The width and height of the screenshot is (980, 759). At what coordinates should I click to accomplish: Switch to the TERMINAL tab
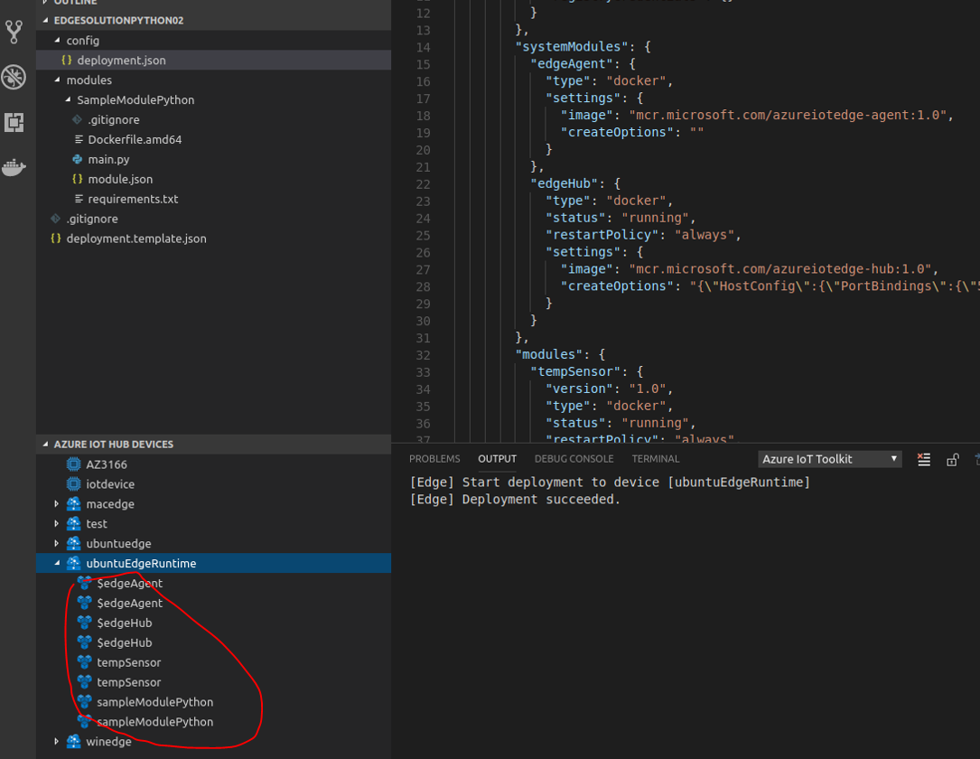655,459
